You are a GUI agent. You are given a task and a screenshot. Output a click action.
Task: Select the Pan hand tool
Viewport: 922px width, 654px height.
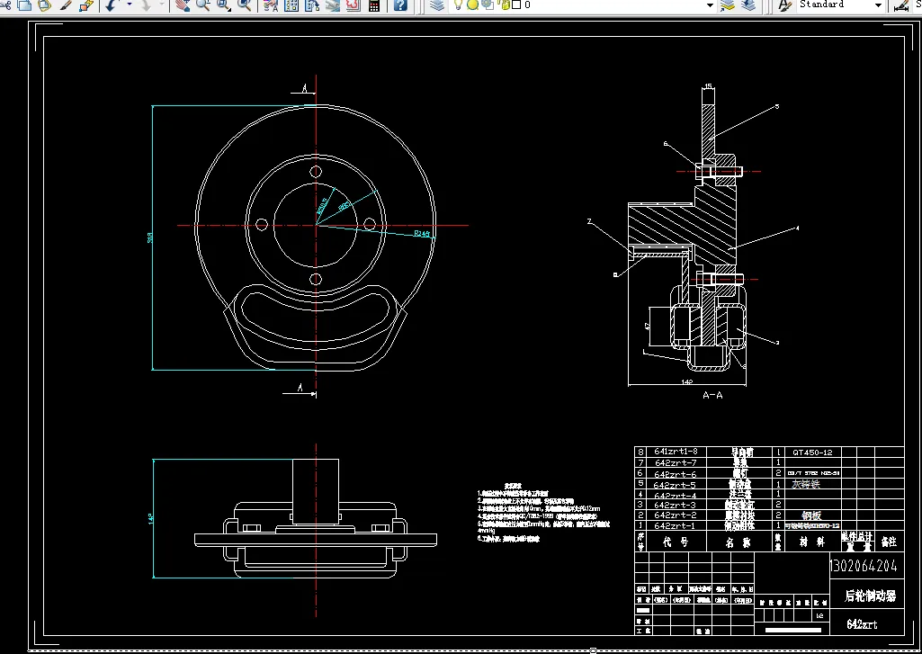pos(183,5)
